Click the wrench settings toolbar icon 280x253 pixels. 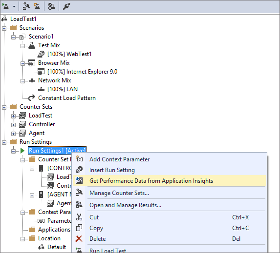tap(66, 6)
